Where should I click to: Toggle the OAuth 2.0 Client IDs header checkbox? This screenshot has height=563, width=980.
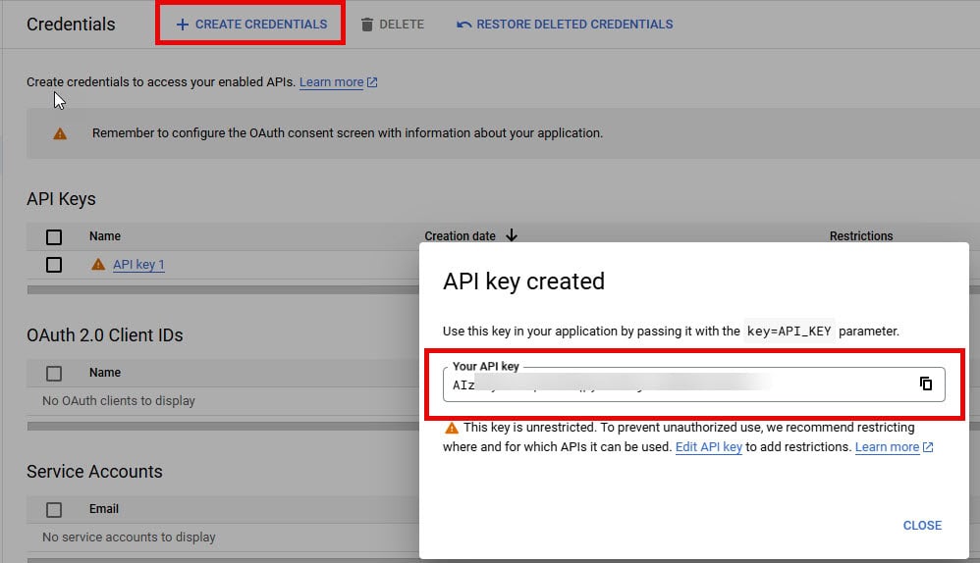pos(54,373)
